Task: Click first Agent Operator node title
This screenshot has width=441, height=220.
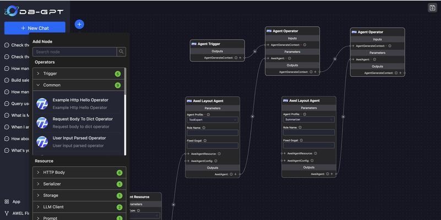Action: tap(285, 31)
